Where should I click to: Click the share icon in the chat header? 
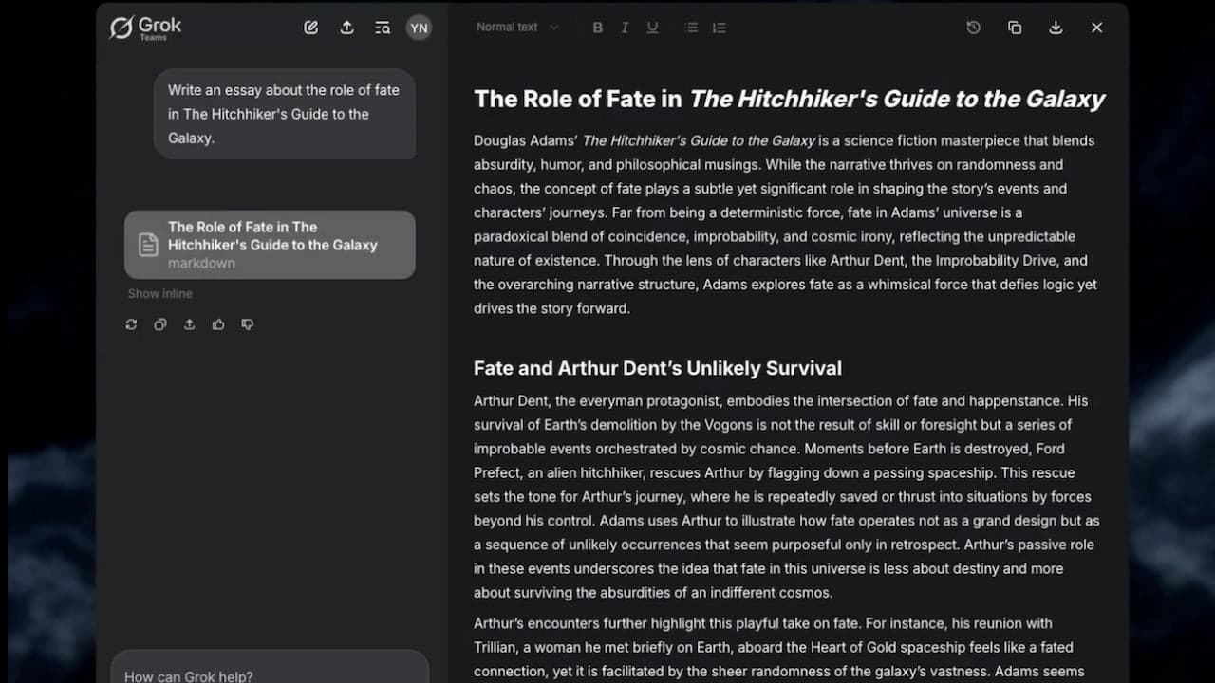pyautogui.click(x=346, y=28)
